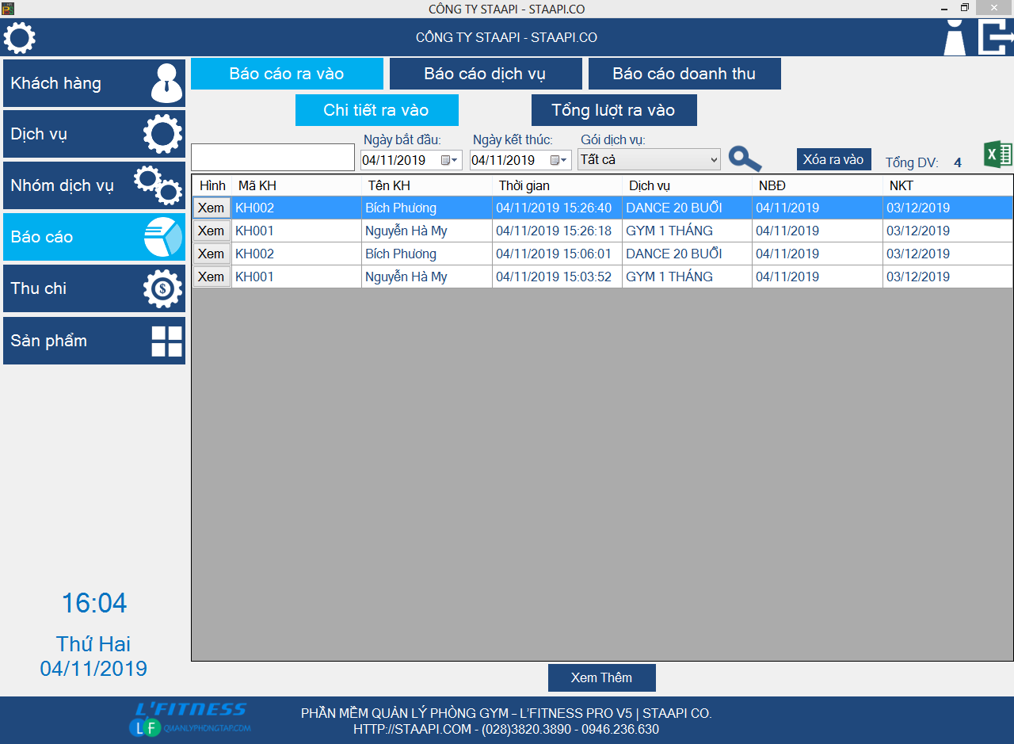
Task: Open the Ngày bắt đầu calendar dropdown
Action: click(449, 160)
